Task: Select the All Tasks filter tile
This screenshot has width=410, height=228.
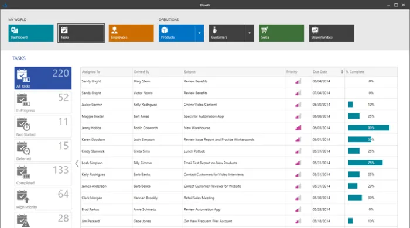Action: [x=43, y=78]
